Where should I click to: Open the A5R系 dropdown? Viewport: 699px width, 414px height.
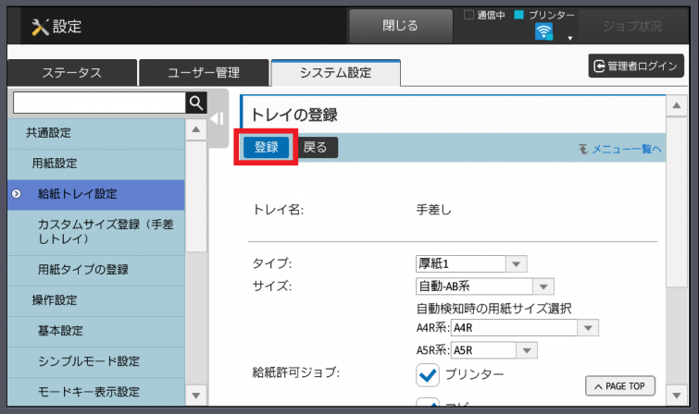pyautogui.click(x=494, y=350)
